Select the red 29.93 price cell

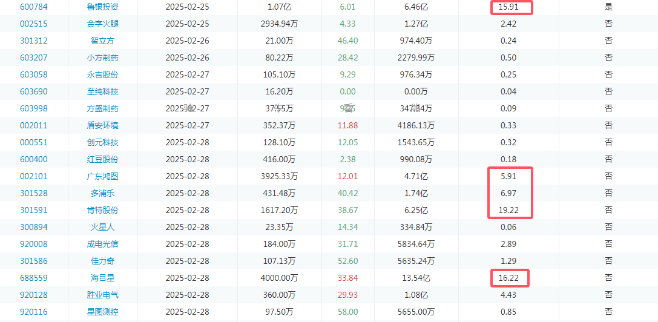348,295
